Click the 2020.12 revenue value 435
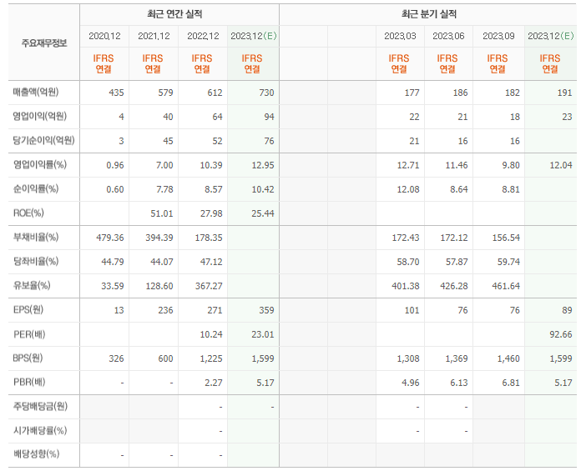 (116, 93)
